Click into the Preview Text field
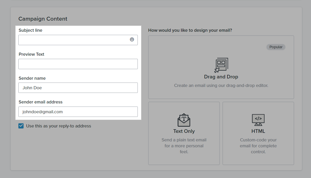This screenshot has height=178, width=311. [x=78, y=64]
